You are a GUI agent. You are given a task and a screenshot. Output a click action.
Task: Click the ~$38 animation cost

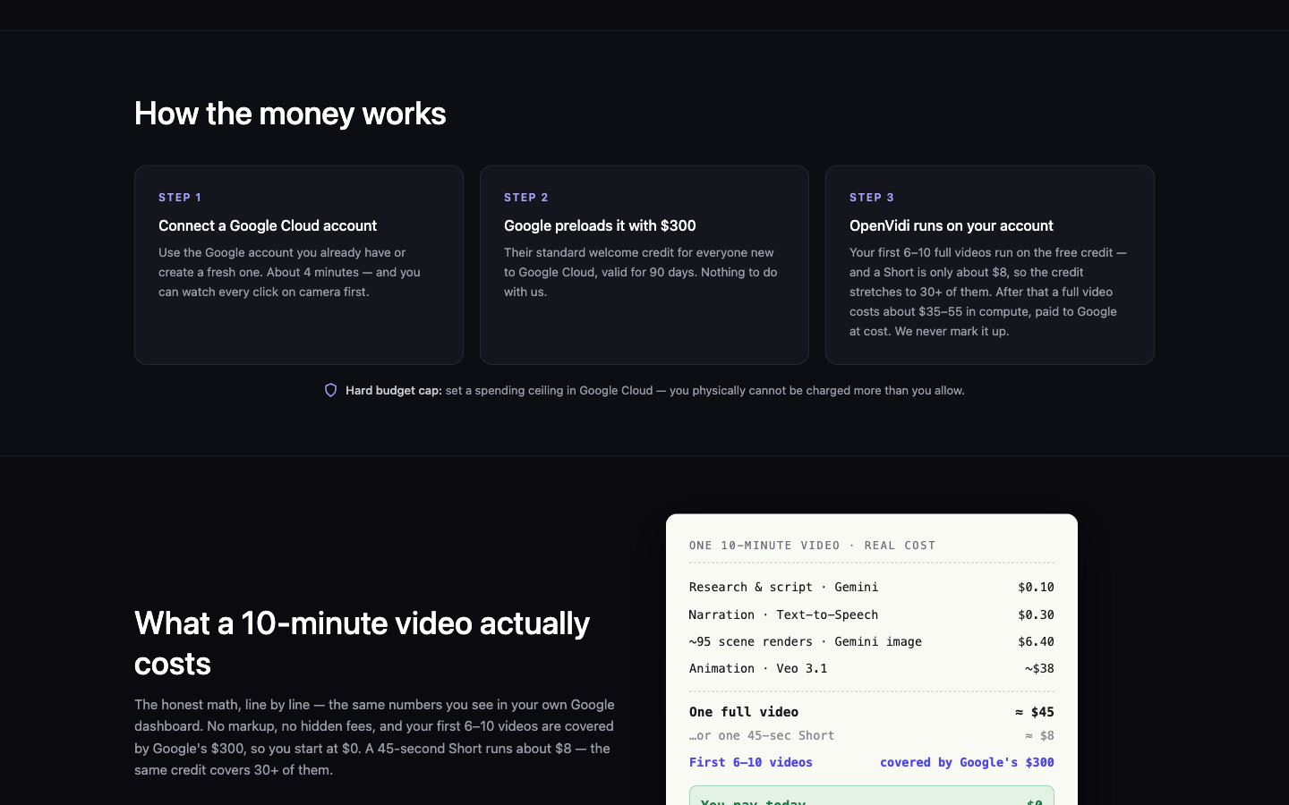pos(1039,668)
